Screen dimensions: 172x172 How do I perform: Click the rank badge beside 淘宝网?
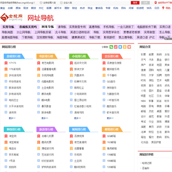pyautogui.click(x=6, y=136)
